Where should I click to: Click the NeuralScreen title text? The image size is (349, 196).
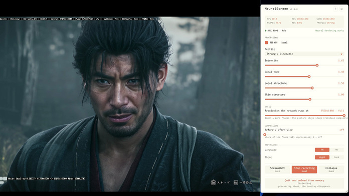(276, 8)
